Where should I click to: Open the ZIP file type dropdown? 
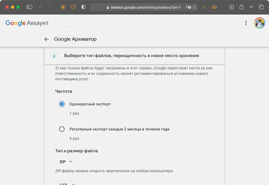point(66,162)
